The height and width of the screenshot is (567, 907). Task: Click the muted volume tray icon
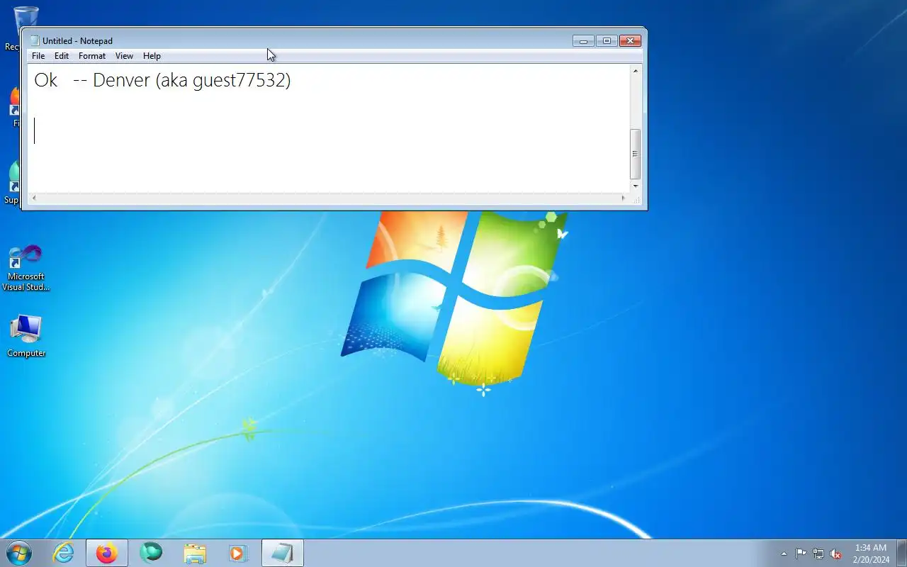point(836,554)
